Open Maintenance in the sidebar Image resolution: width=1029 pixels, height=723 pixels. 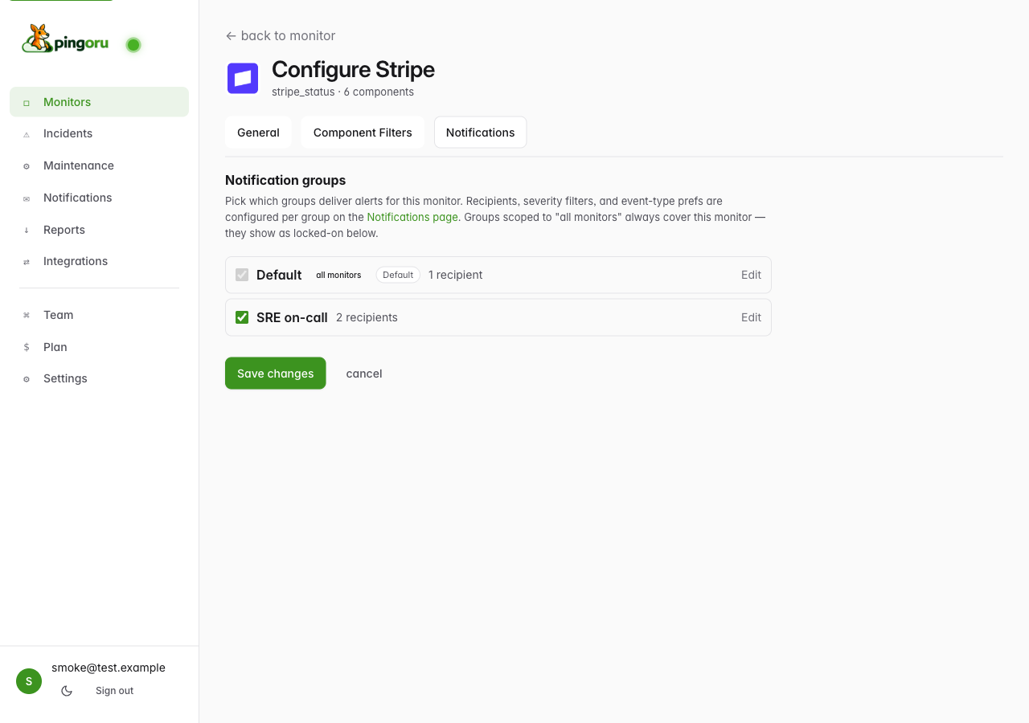[79, 165]
